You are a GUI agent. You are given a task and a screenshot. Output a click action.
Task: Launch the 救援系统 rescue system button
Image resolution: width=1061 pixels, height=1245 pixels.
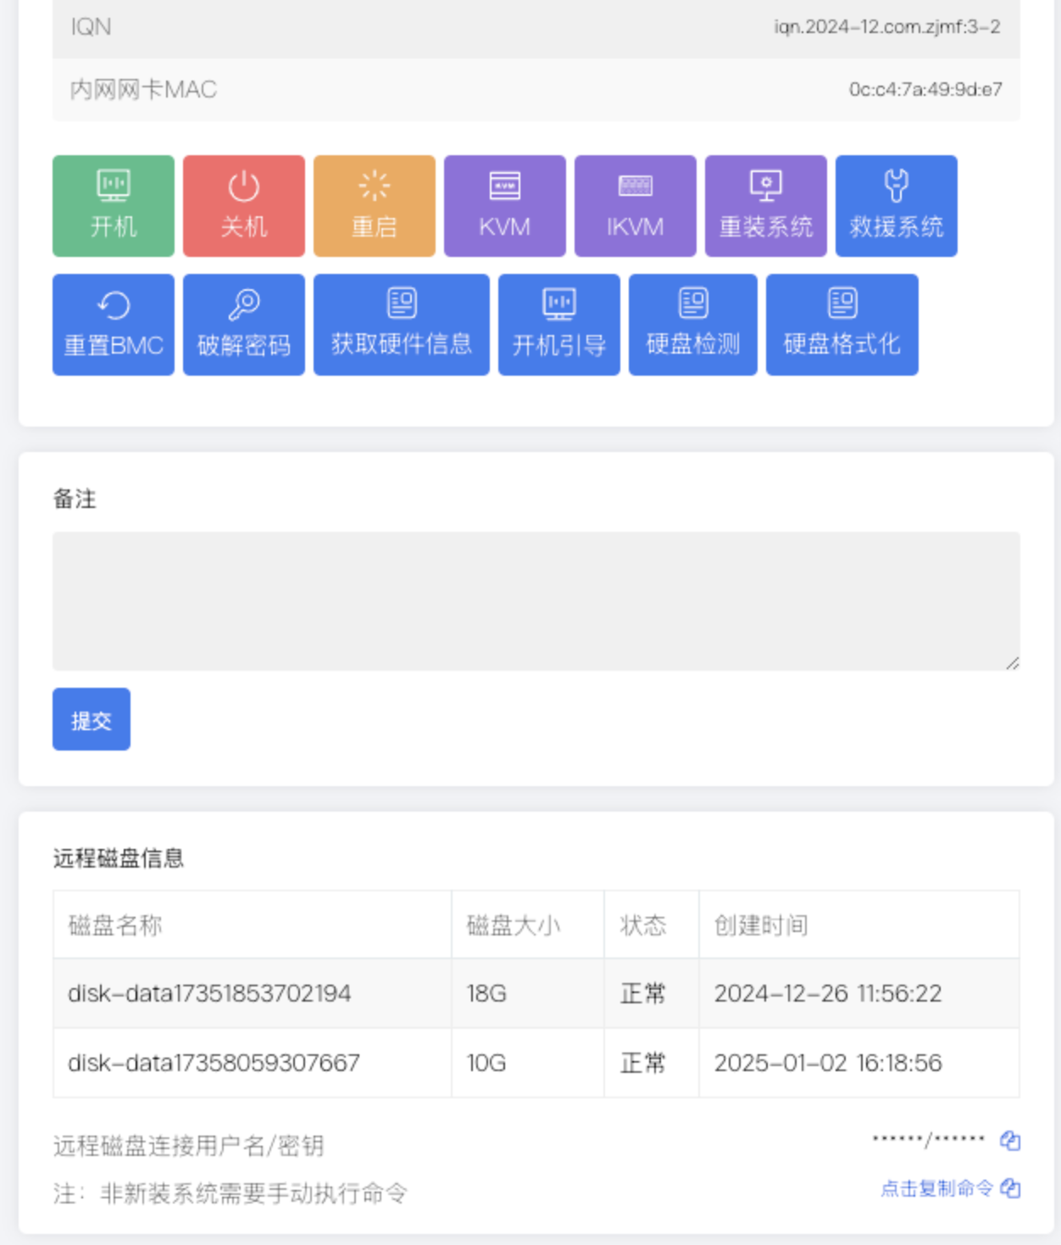tap(897, 206)
